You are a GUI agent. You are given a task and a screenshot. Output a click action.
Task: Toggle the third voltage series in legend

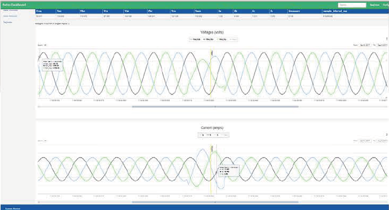point(222,39)
